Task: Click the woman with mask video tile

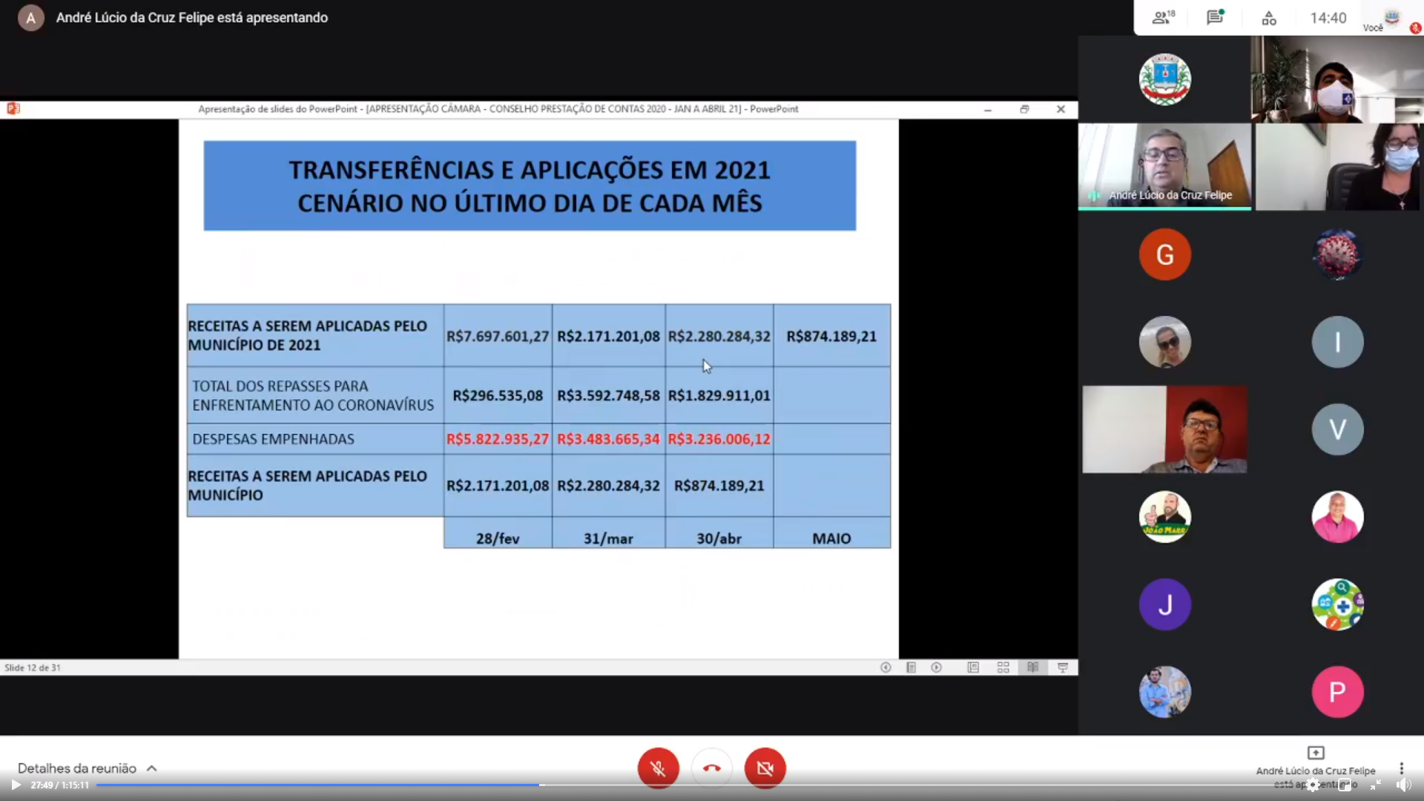Action: click(x=1337, y=167)
